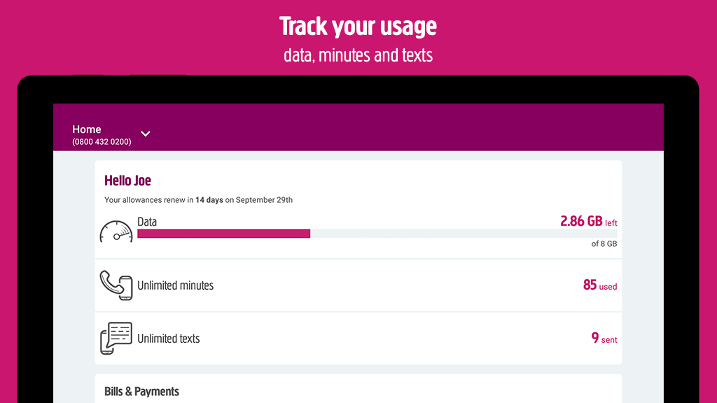Image resolution: width=717 pixels, height=403 pixels.
Task: Open the Bills & Payments section
Action: click(x=141, y=392)
